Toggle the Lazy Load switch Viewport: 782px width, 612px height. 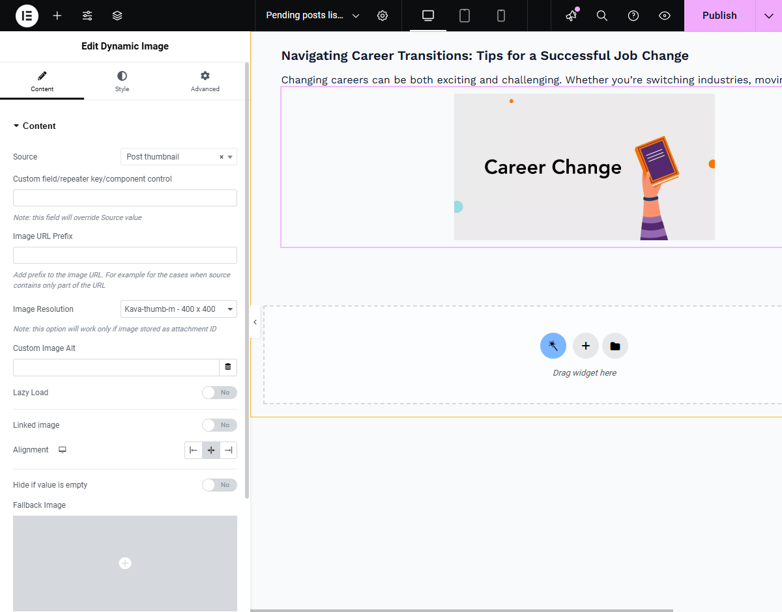click(220, 393)
